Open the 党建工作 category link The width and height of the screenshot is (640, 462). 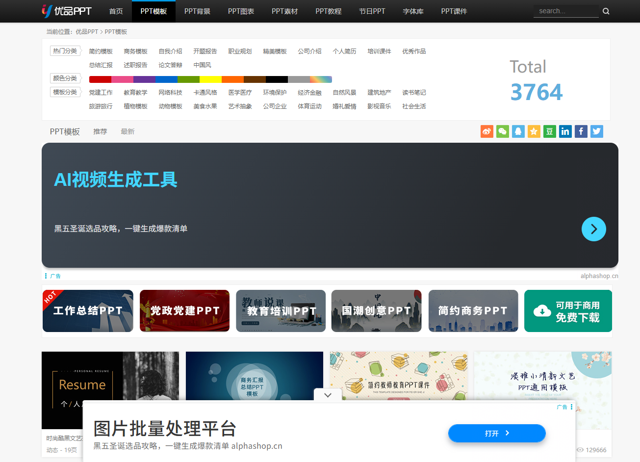point(101,92)
